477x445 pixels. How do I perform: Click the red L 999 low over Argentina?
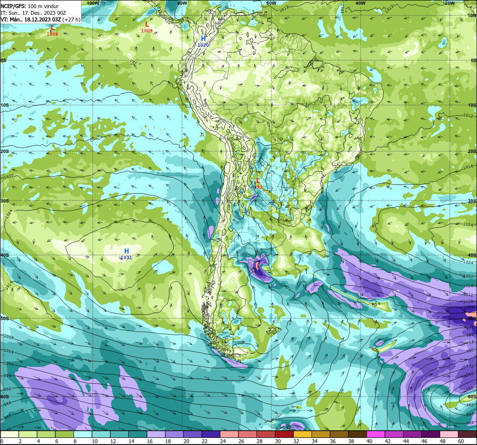click(x=258, y=184)
